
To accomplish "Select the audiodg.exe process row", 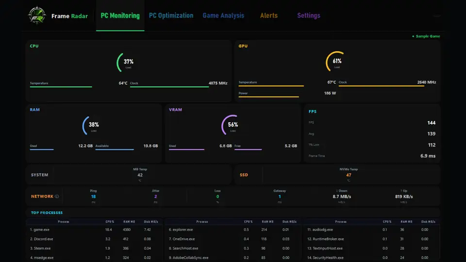I will click(x=372, y=229).
